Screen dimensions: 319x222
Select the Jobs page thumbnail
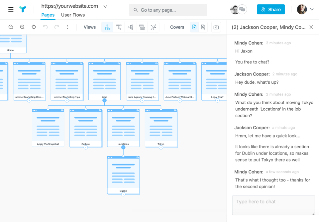click(104, 81)
